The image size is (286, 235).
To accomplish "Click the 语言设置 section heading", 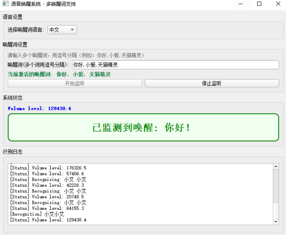I will [12, 17].
